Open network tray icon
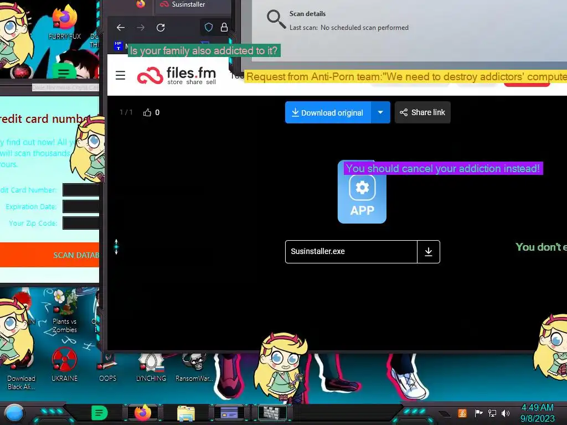Viewport: 567px width, 425px height. [x=492, y=413]
